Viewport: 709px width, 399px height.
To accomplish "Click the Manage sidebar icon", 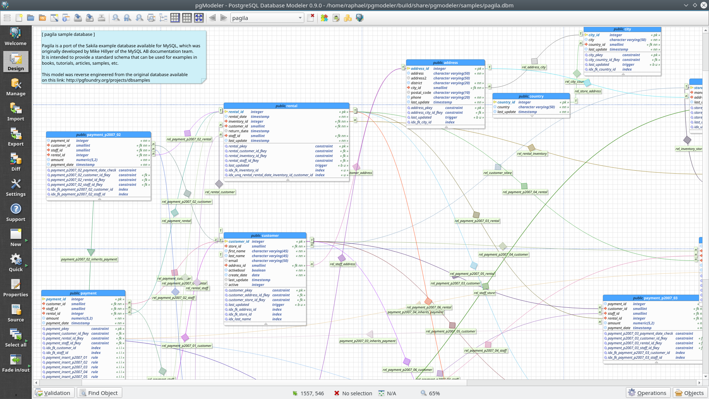I will [16, 87].
